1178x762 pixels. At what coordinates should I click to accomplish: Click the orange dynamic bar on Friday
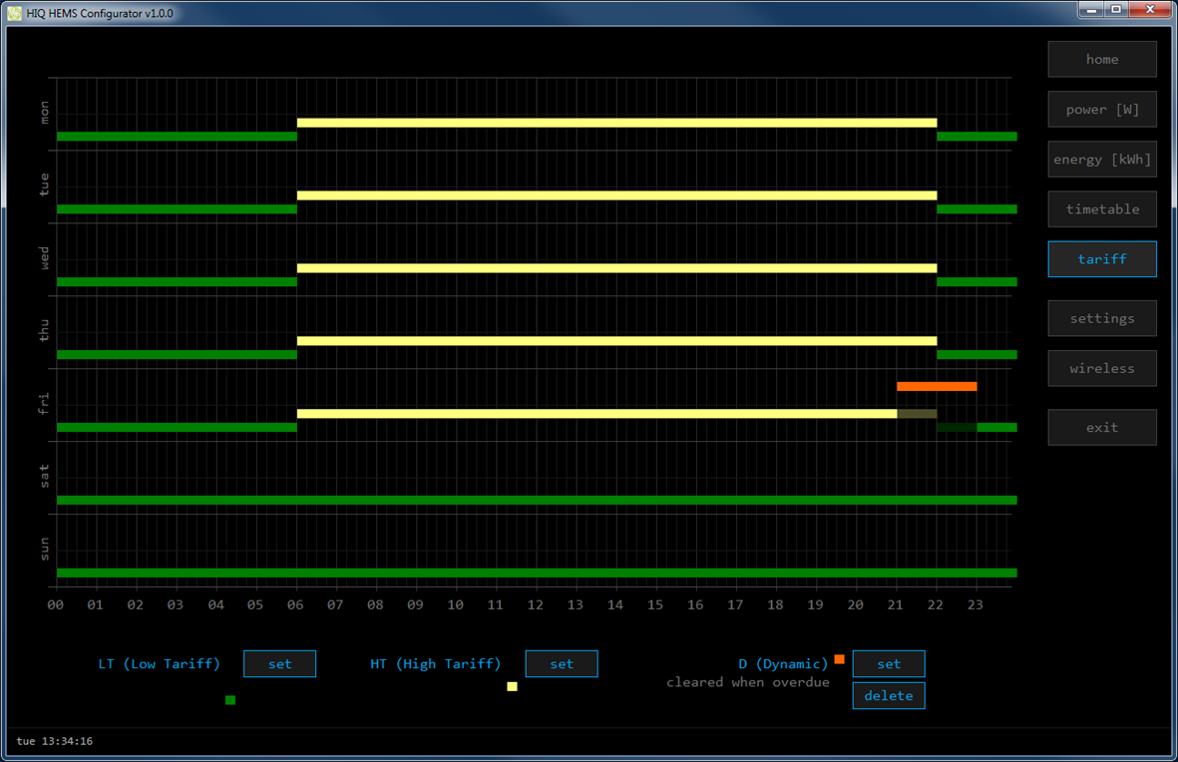(x=936, y=386)
